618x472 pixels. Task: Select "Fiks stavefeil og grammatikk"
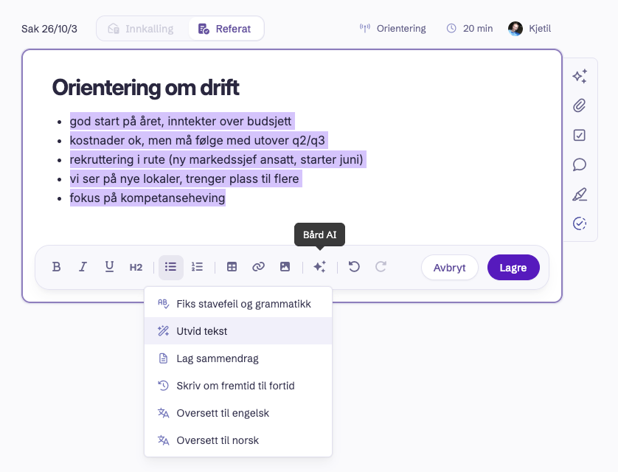[238, 304]
